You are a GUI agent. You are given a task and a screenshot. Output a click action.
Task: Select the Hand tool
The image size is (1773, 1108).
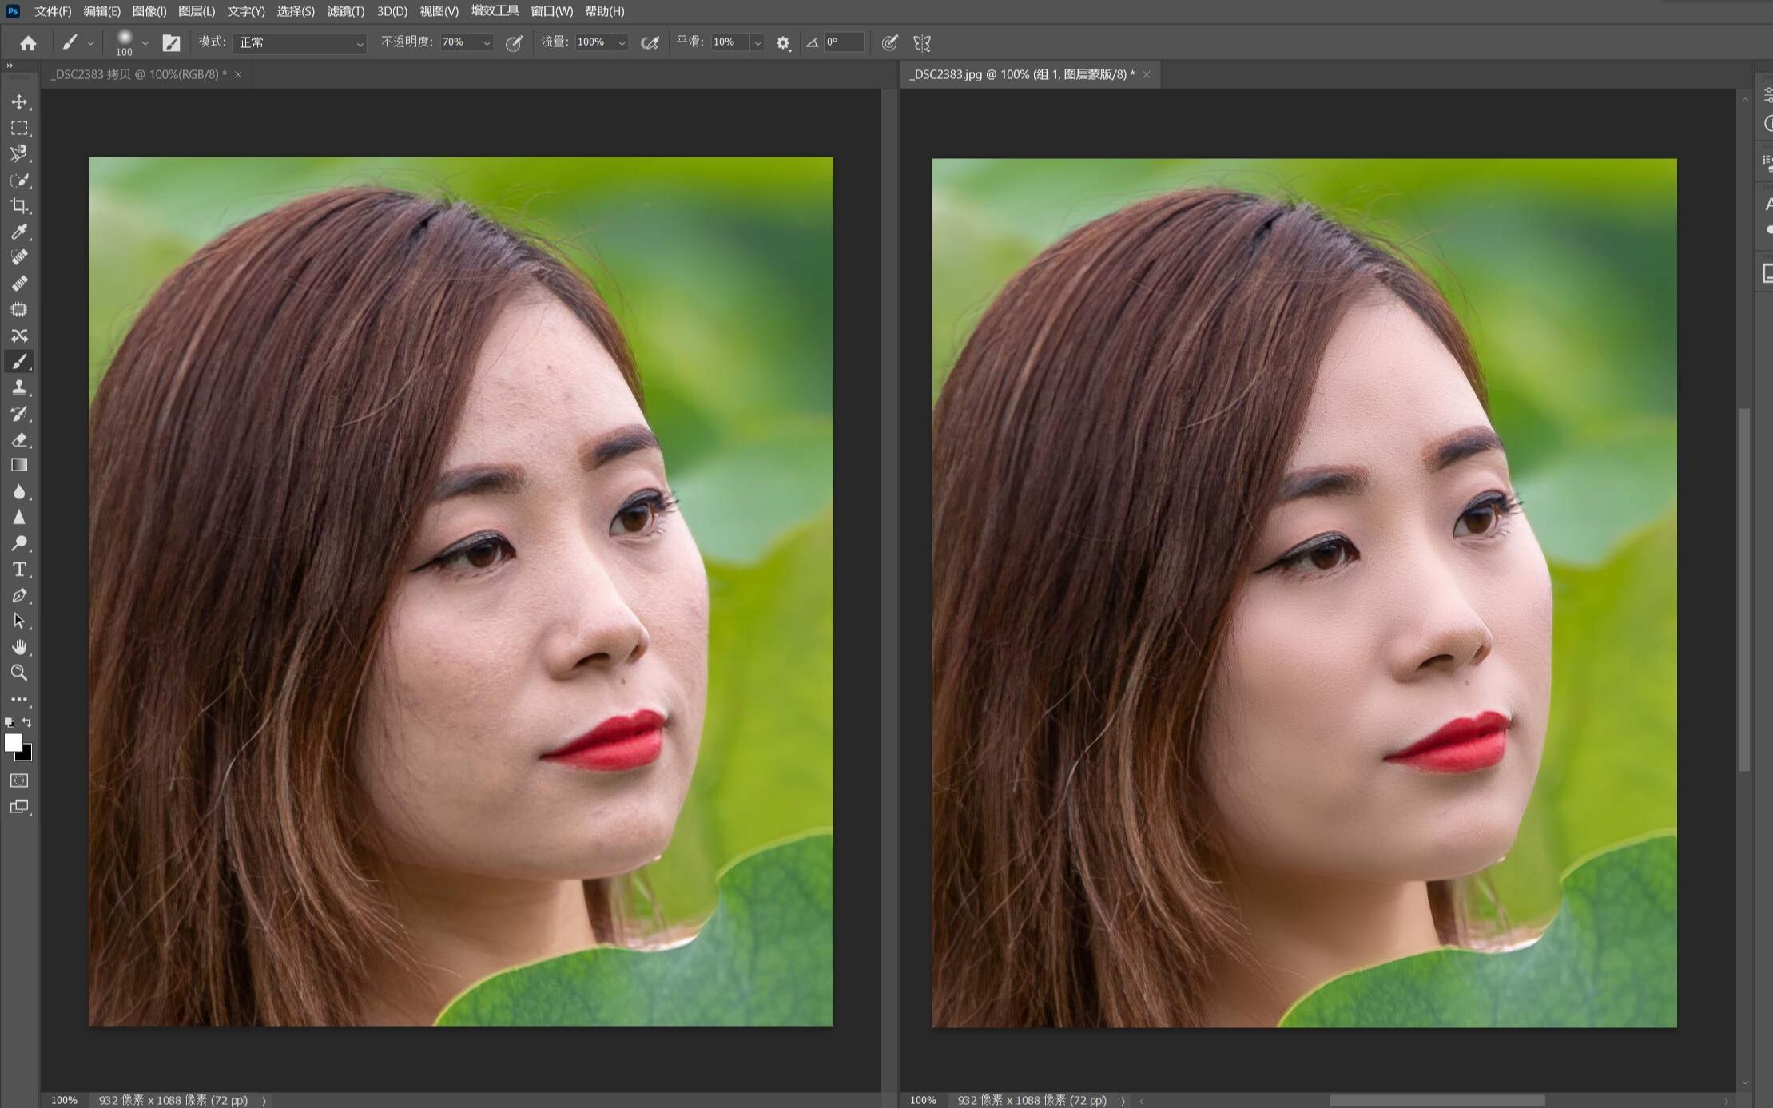pos(19,647)
